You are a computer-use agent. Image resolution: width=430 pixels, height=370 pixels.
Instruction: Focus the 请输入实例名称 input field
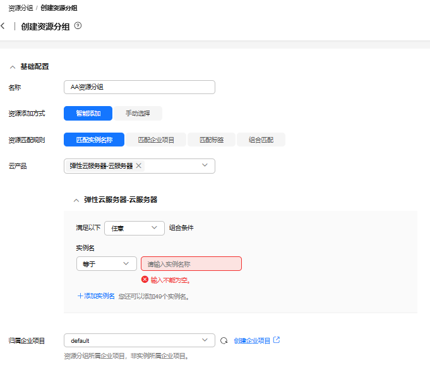191,264
